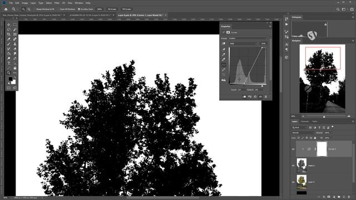The image size is (356, 200).
Task: Select the Type tool
Action: (x=9, y=63)
